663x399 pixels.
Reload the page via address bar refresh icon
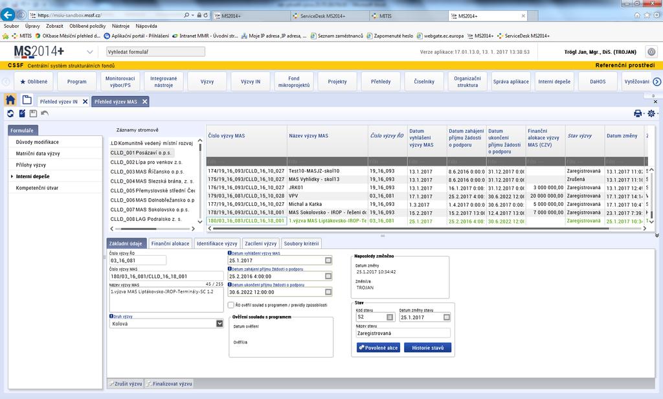pyautogui.click(x=206, y=16)
